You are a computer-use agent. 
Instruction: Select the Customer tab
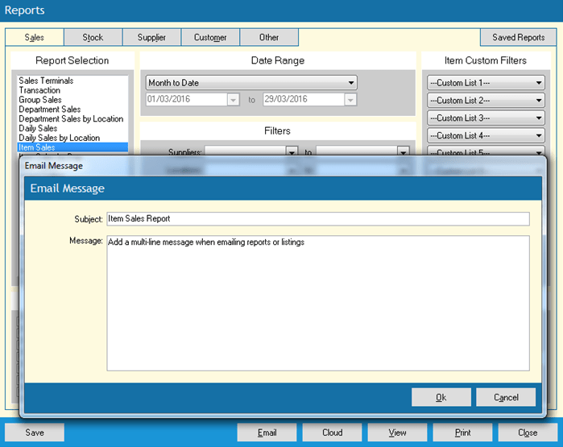click(x=210, y=37)
